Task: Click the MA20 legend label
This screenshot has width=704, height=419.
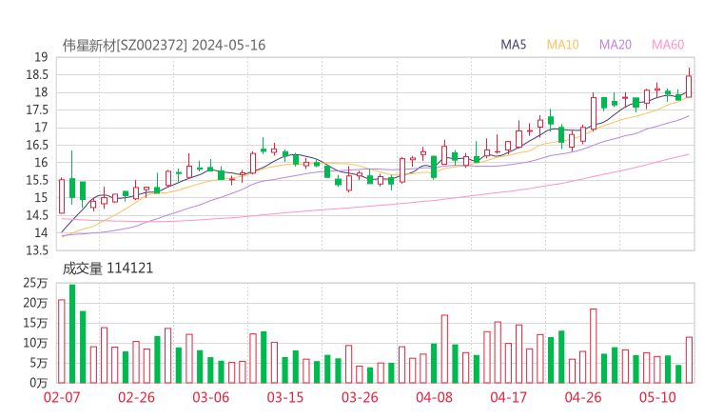Action: [616, 45]
